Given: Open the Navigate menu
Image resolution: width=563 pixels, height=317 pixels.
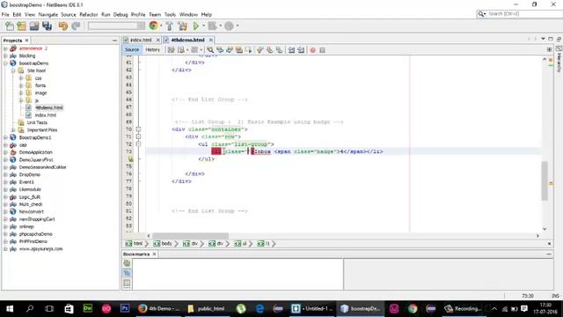Looking at the screenshot, I should [48, 14].
